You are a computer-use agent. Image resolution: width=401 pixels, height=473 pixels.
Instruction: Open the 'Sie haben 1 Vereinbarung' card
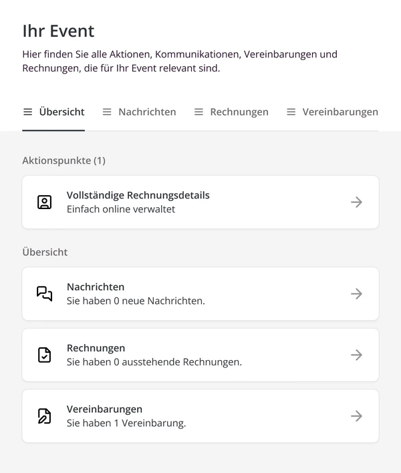click(200, 416)
